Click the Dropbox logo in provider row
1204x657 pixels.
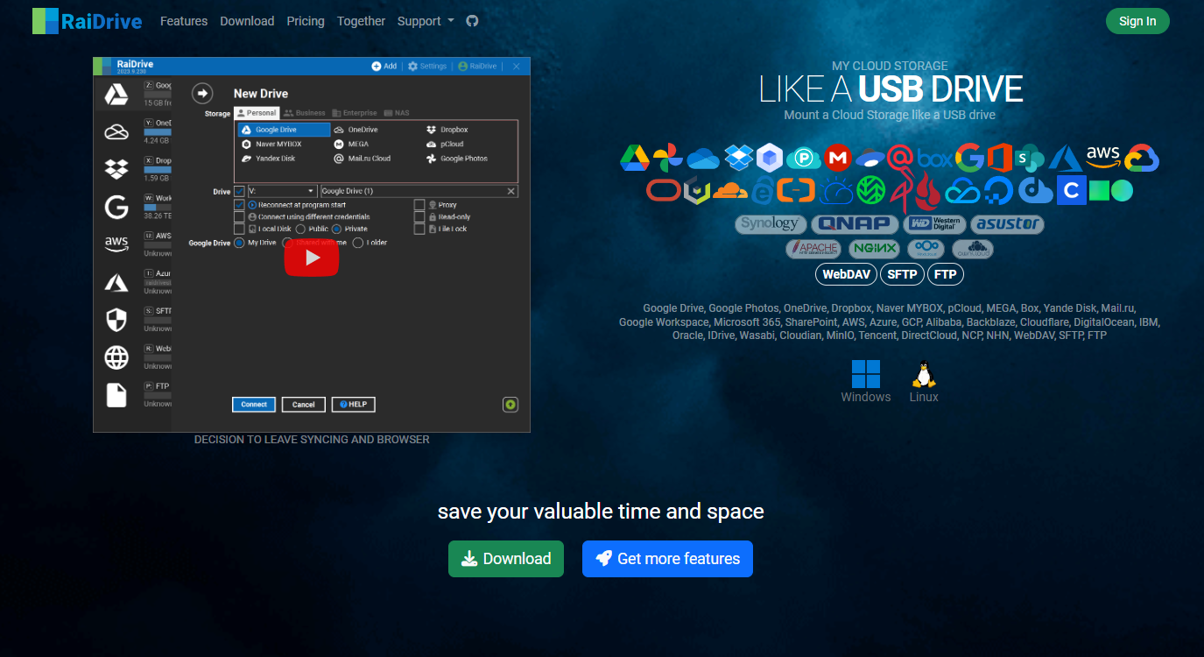(x=738, y=157)
